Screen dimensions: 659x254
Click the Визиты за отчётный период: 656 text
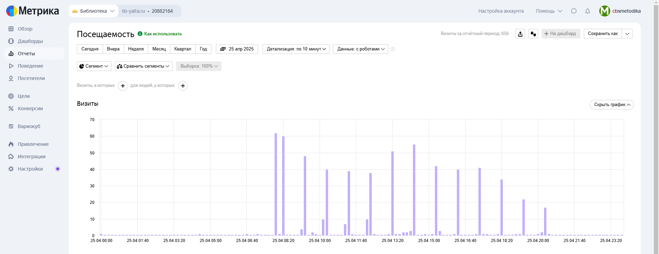pos(475,34)
